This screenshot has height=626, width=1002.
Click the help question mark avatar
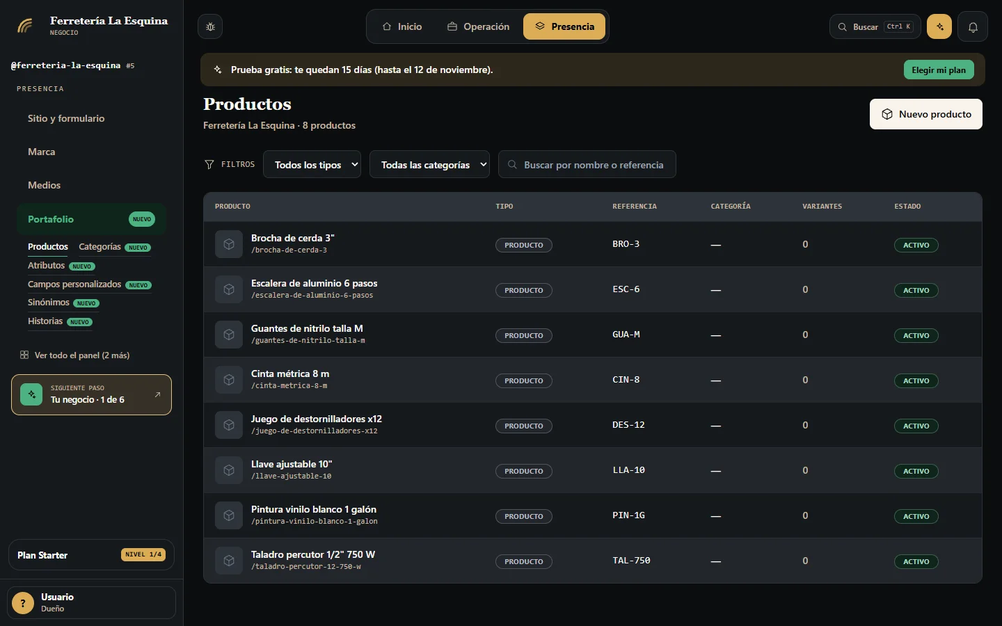coord(23,602)
